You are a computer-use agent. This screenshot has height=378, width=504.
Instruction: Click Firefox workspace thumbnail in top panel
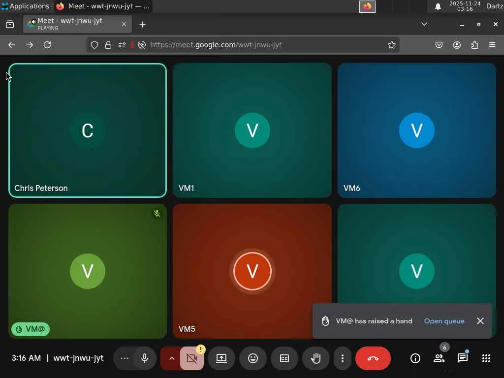point(367,6)
